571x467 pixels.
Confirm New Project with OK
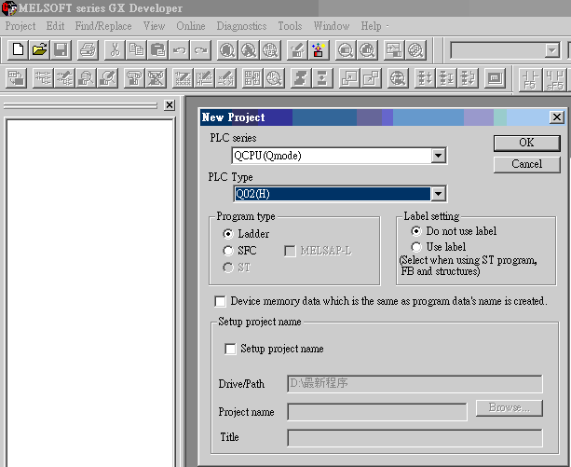(526, 143)
